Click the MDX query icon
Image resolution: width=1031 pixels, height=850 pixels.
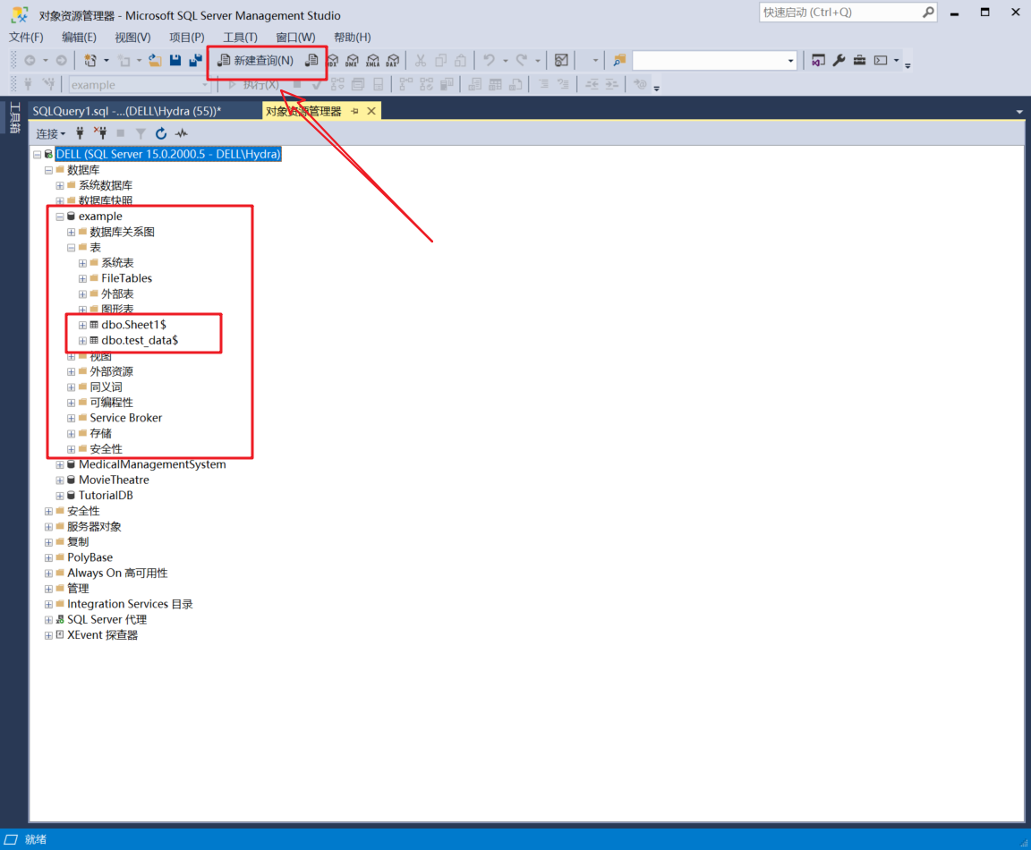coord(333,61)
